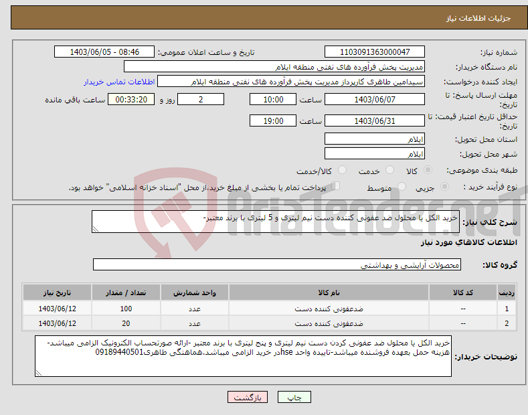Click the تاریخ نیاز column header
Viewport: 528px width, 415px height.
click(x=58, y=293)
